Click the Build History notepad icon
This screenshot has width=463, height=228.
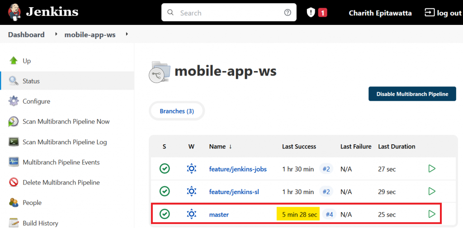[14, 223]
